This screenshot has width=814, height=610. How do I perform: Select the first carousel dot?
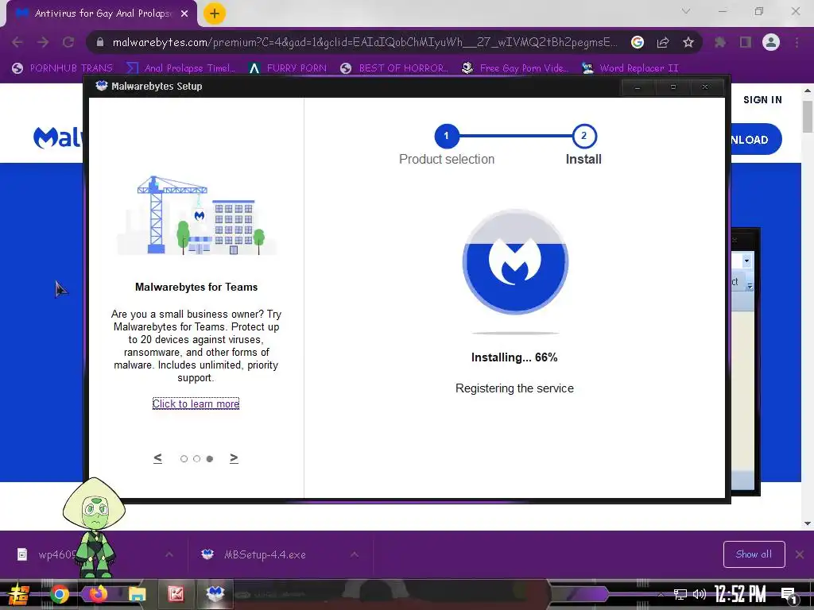tap(184, 458)
